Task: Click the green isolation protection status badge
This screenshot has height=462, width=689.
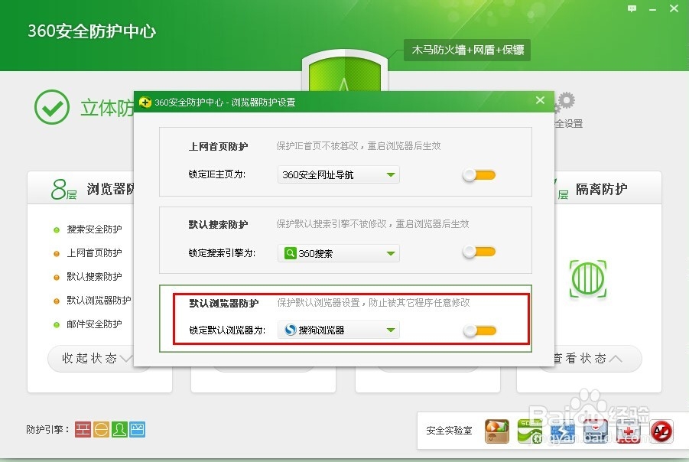Action: click(588, 279)
